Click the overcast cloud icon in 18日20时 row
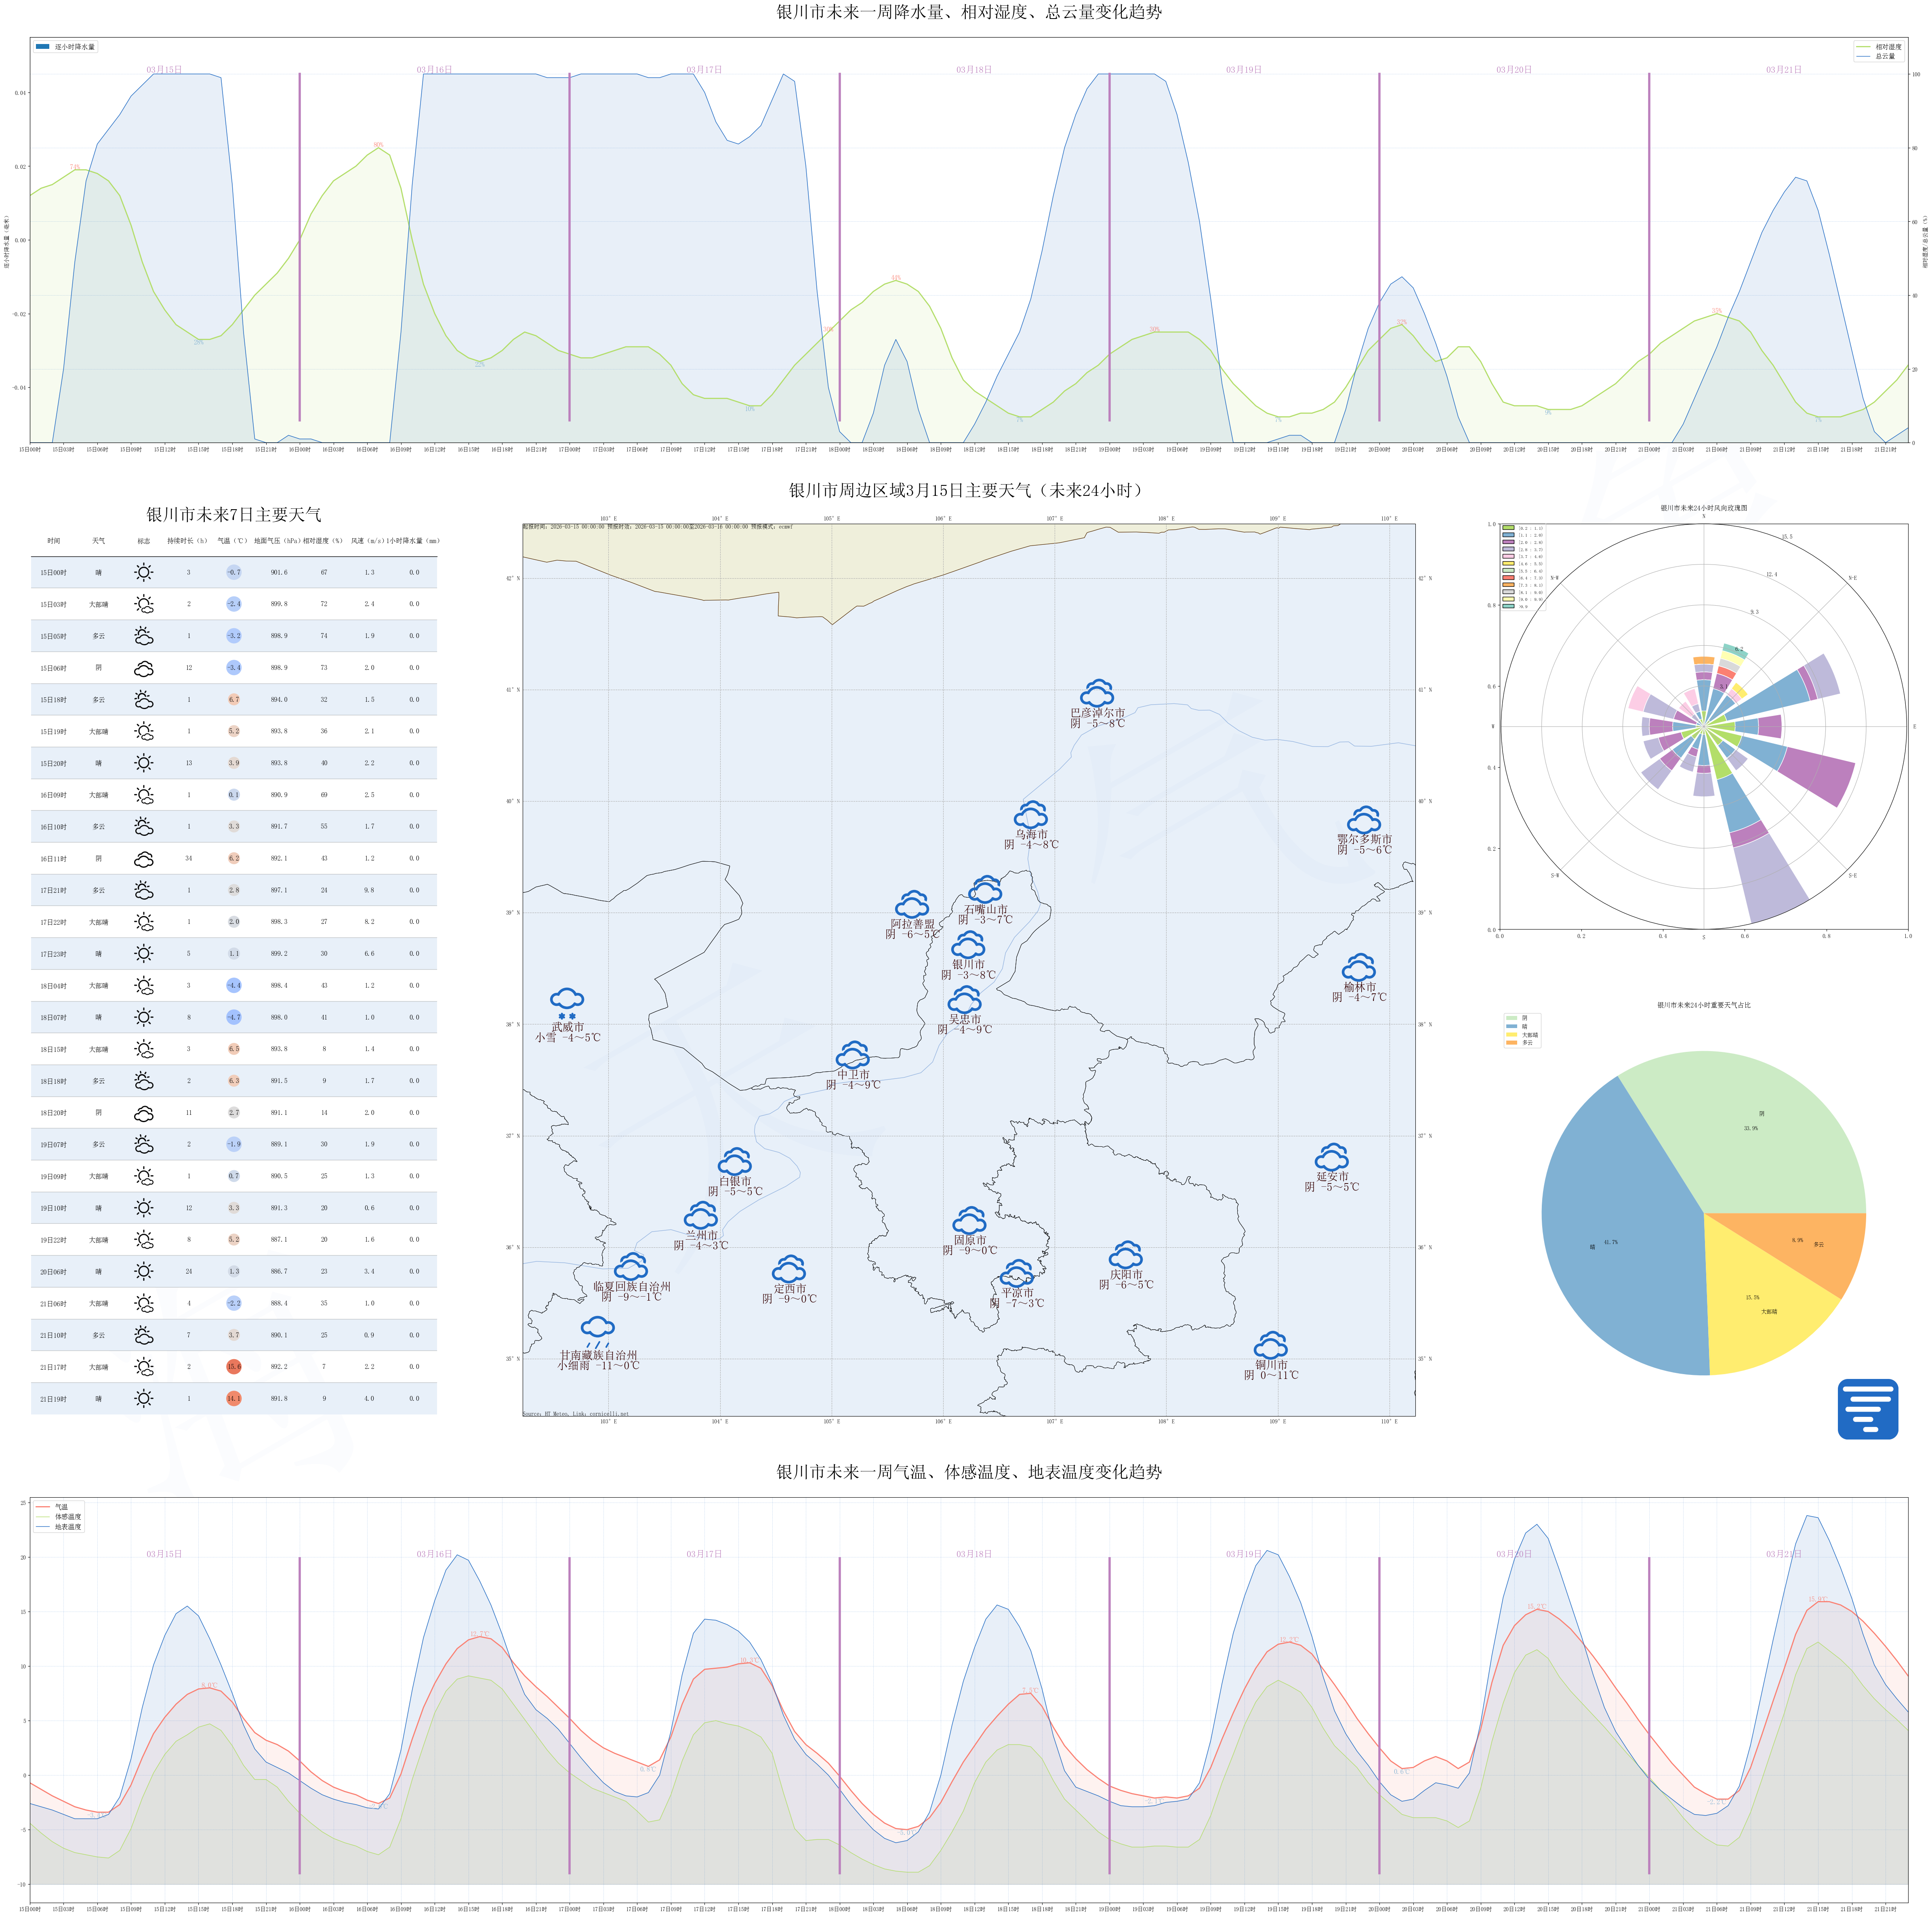This screenshot has height=1916, width=1932. pos(144,1112)
